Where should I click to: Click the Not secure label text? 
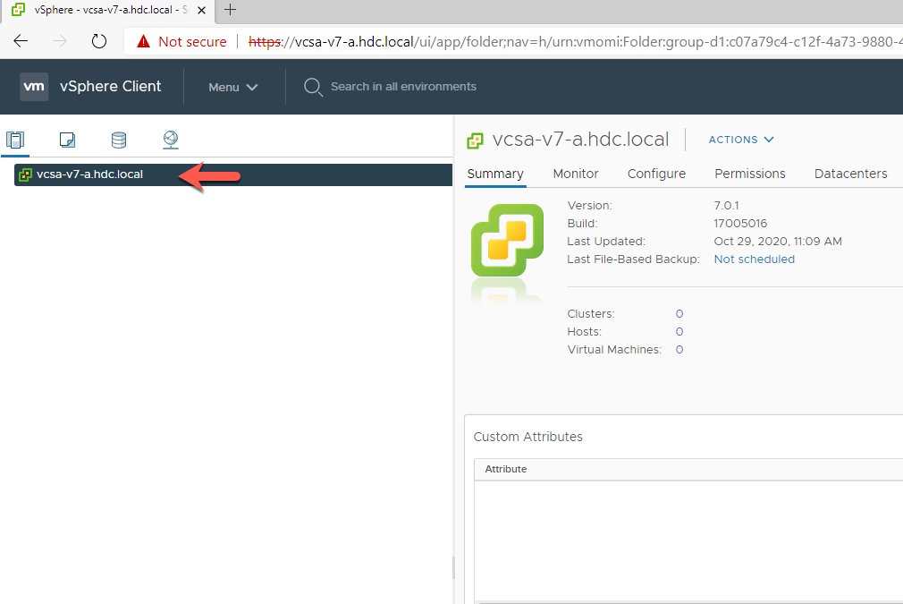coord(192,41)
